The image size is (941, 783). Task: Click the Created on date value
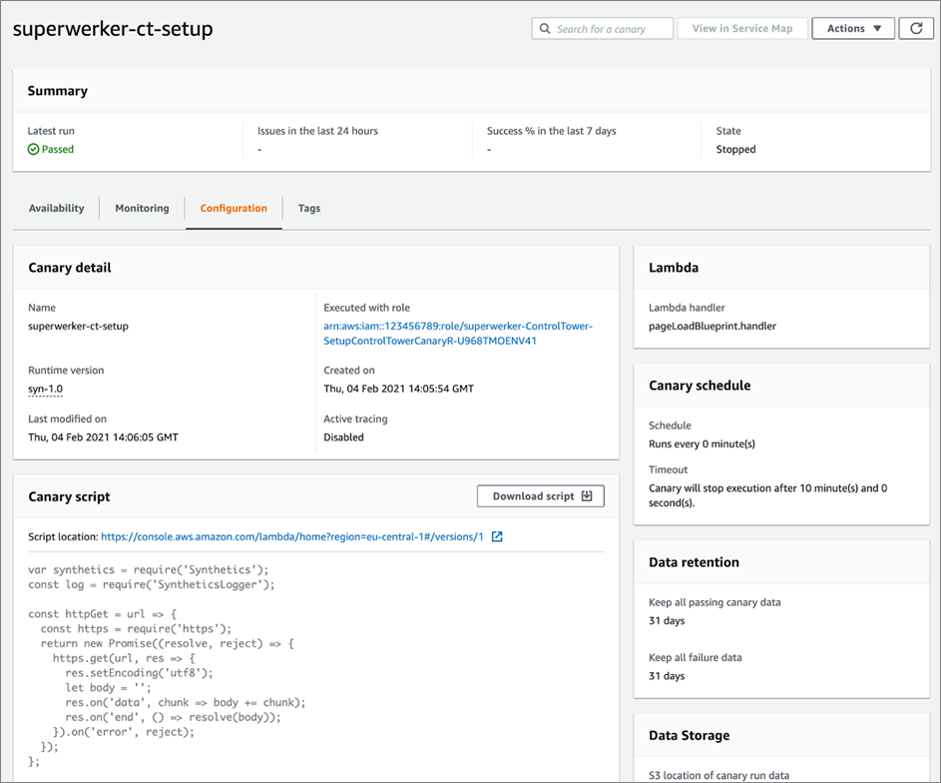point(398,389)
